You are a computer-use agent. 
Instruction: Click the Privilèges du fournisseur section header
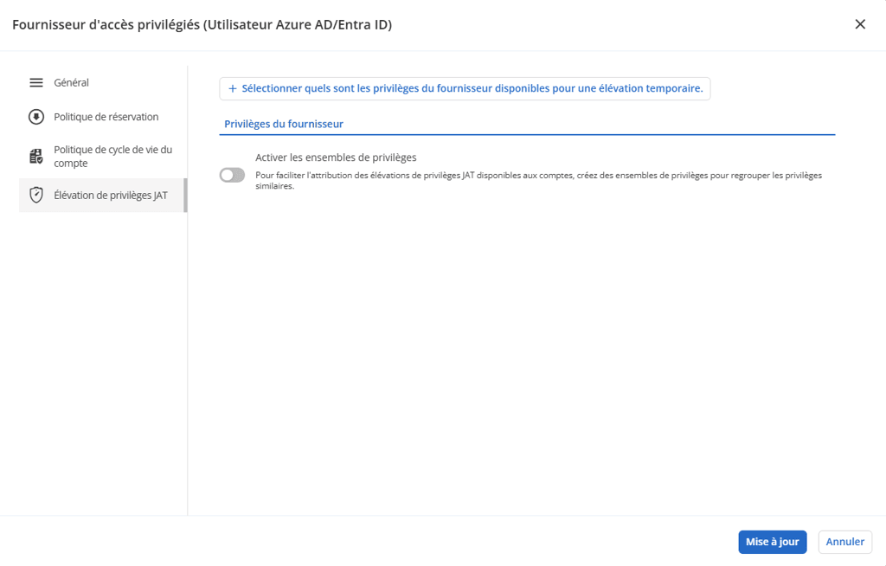[x=284, y=124]
